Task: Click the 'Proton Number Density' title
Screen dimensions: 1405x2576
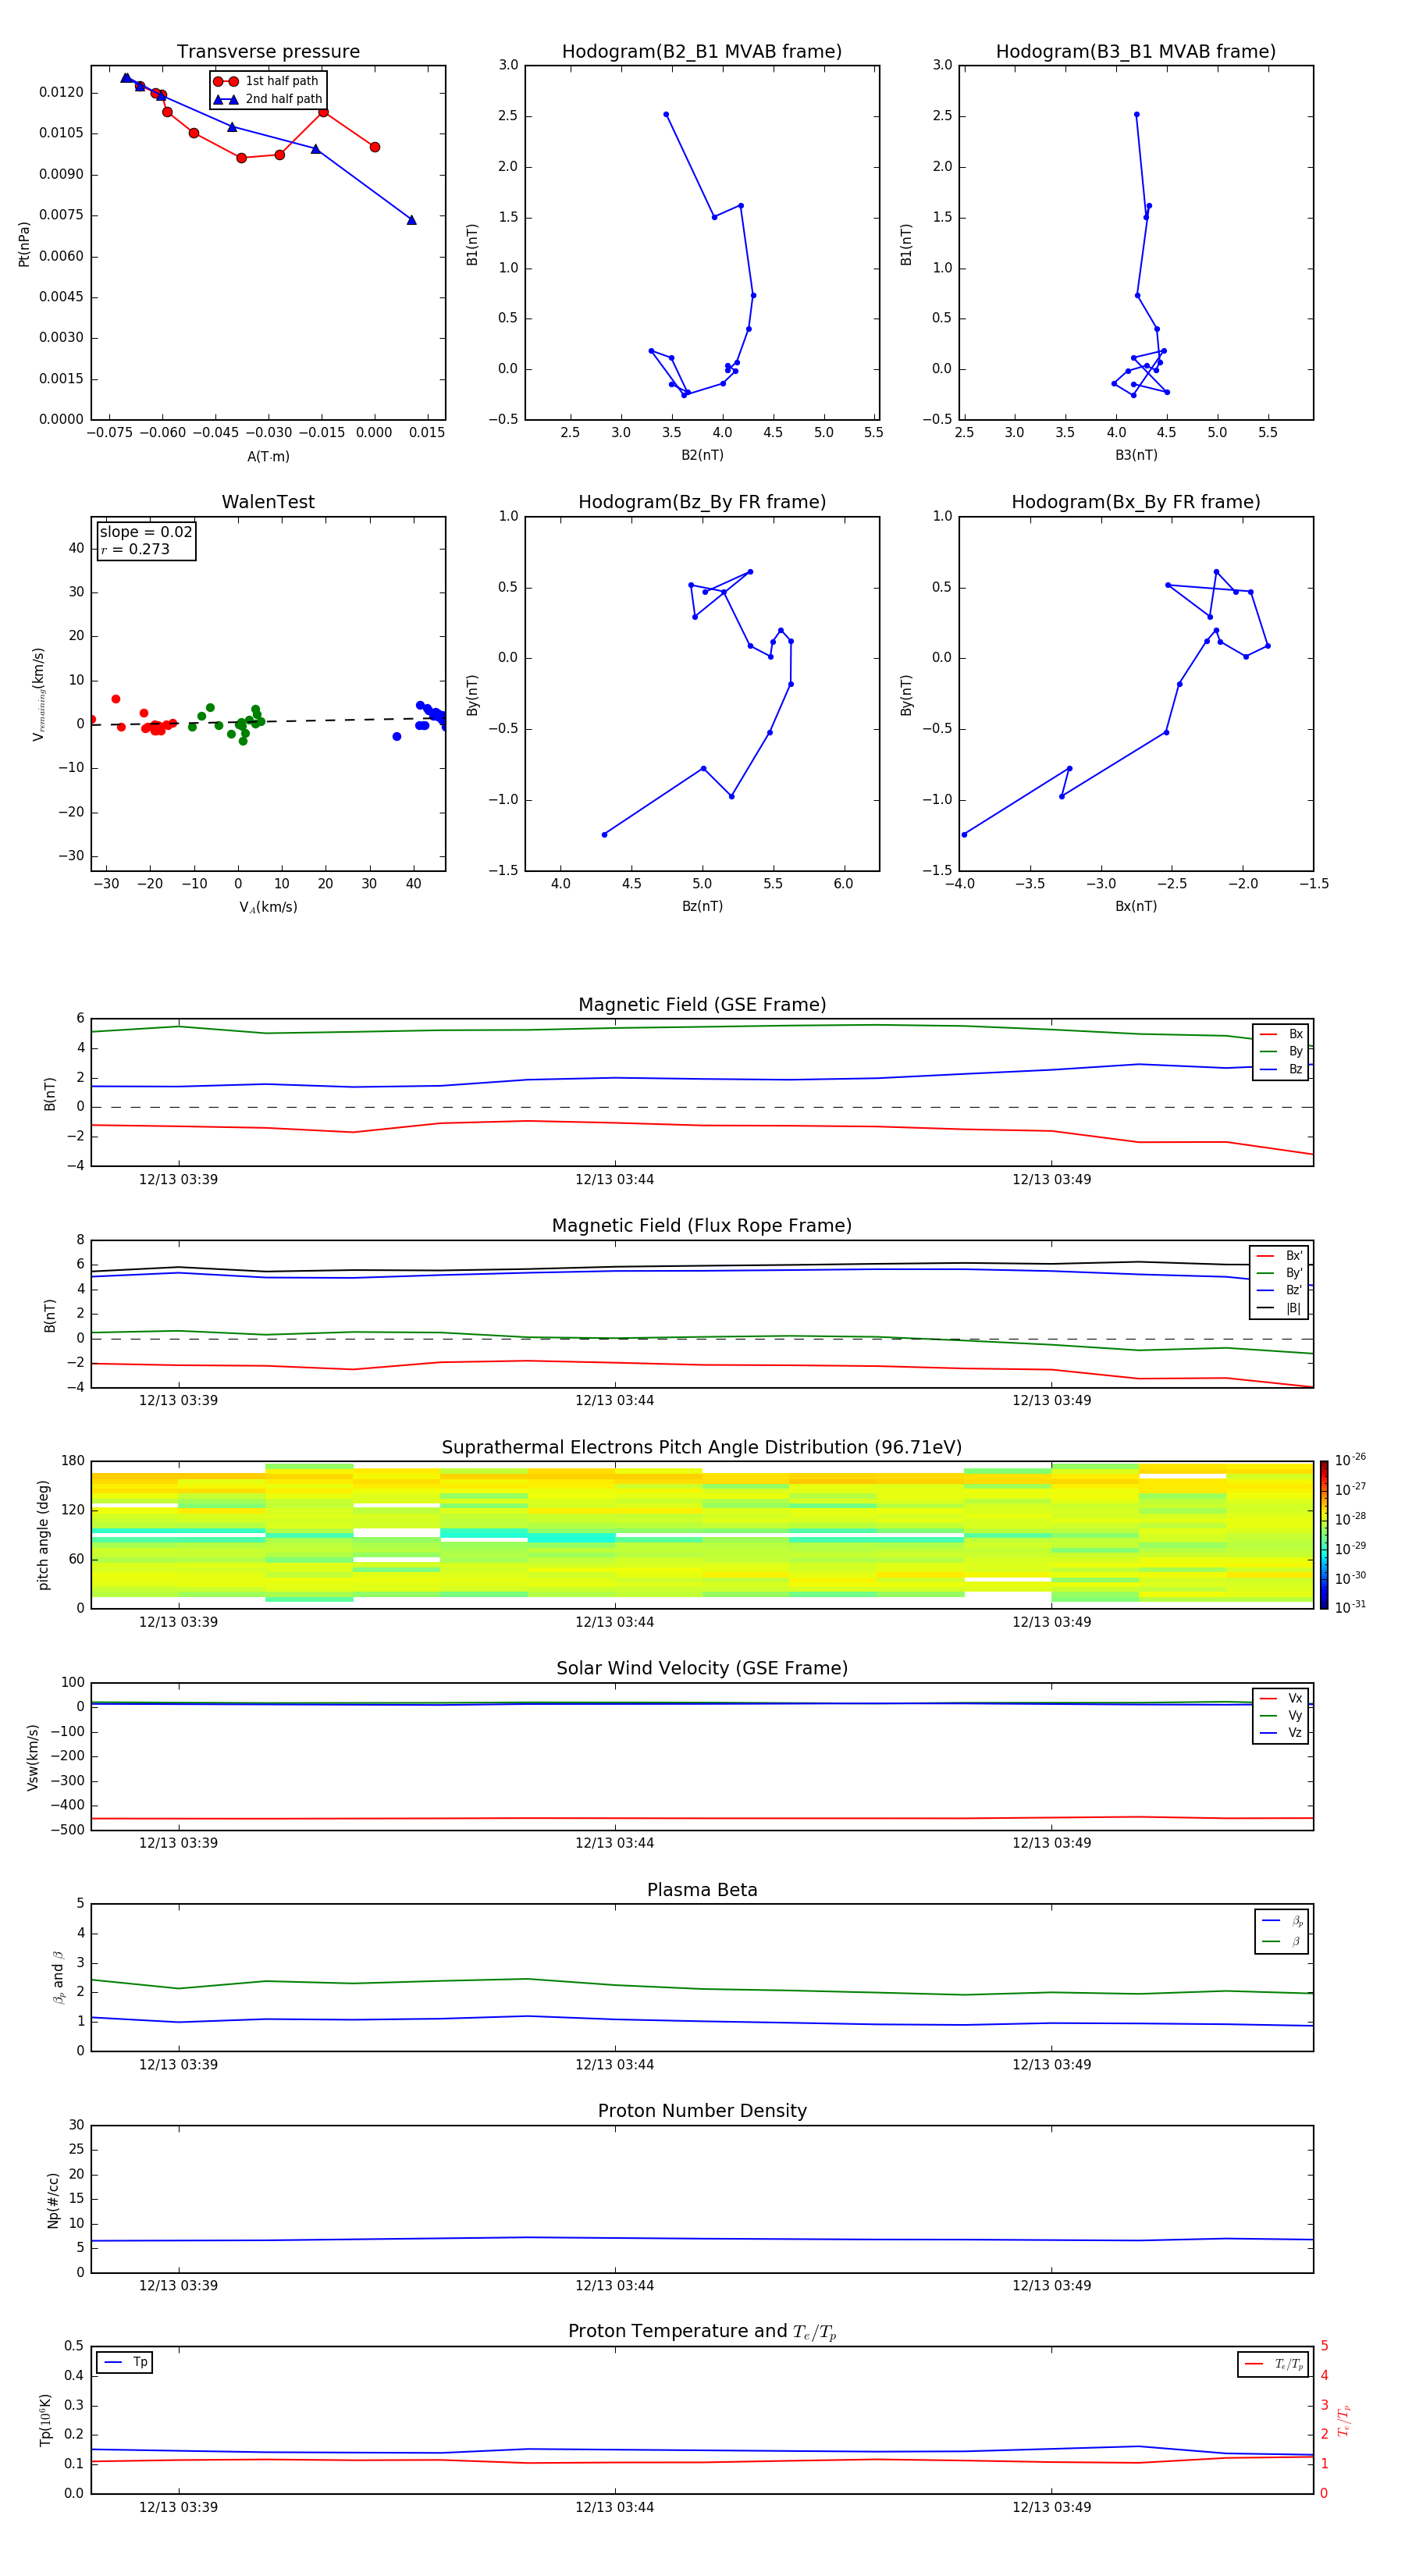Action: coord(702,2111)
